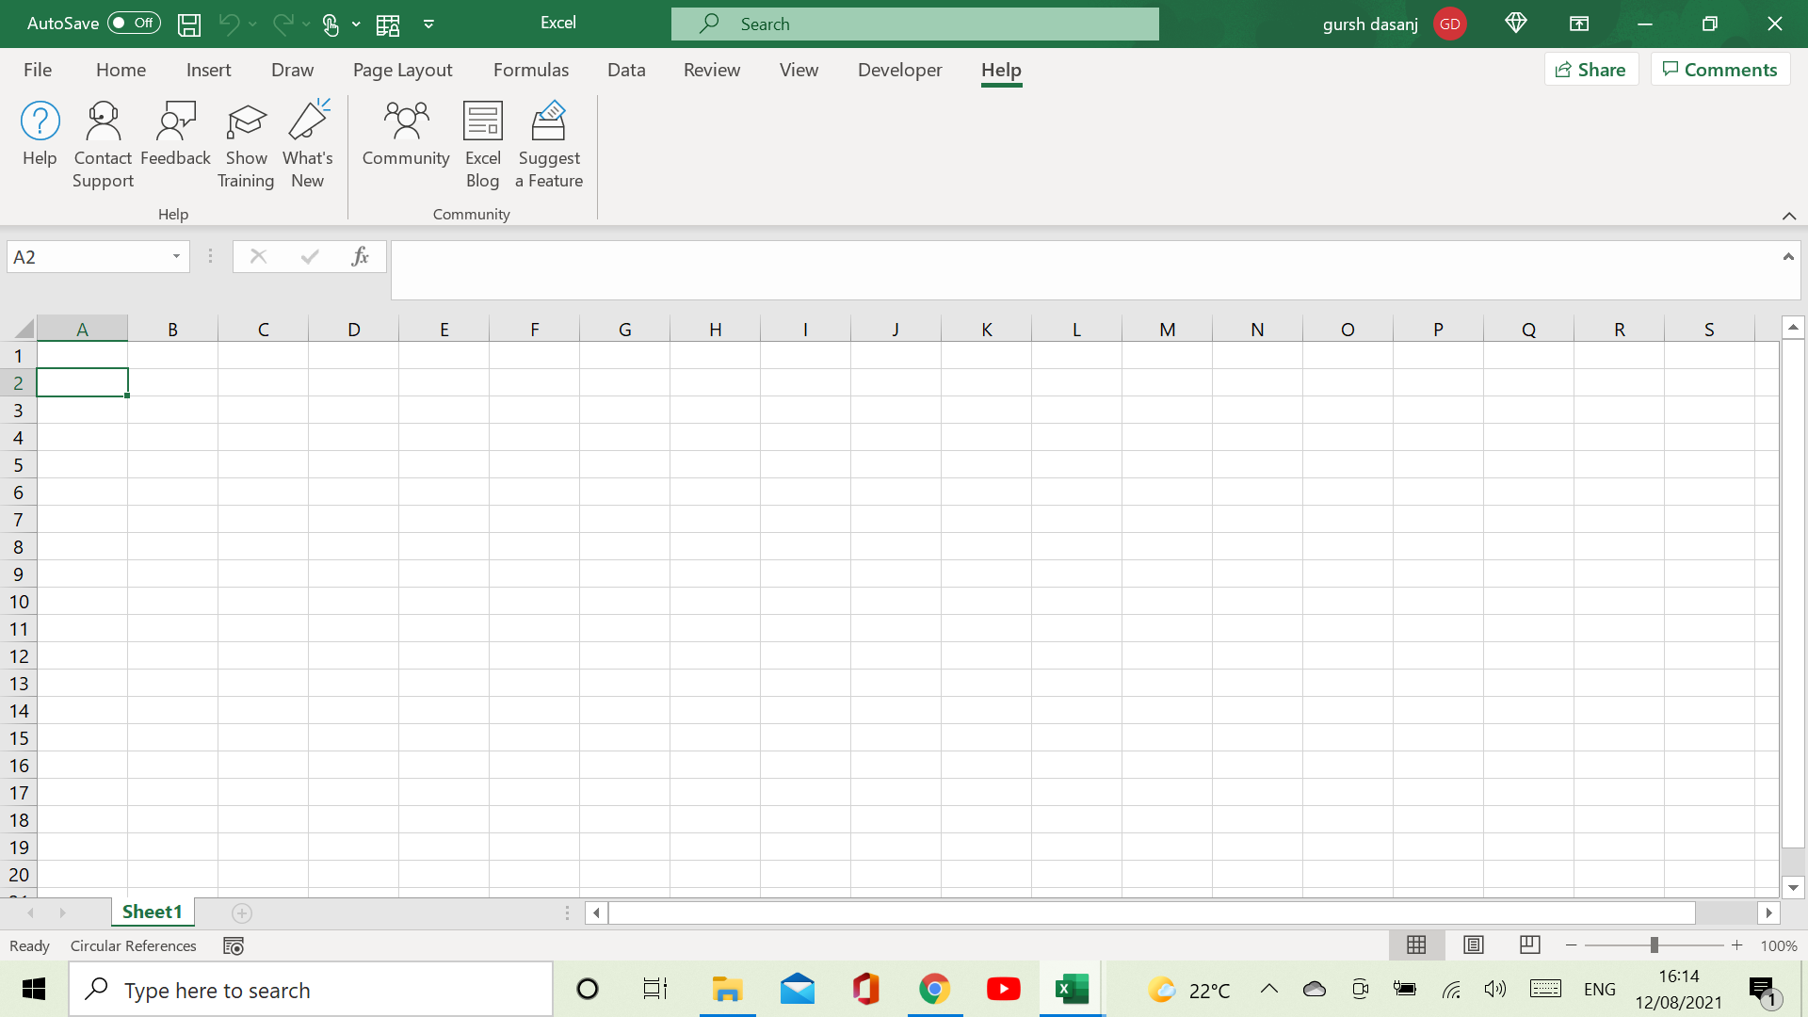Switch to the Developer tab
1808x1017 pixels.
[x=899, y=70]
